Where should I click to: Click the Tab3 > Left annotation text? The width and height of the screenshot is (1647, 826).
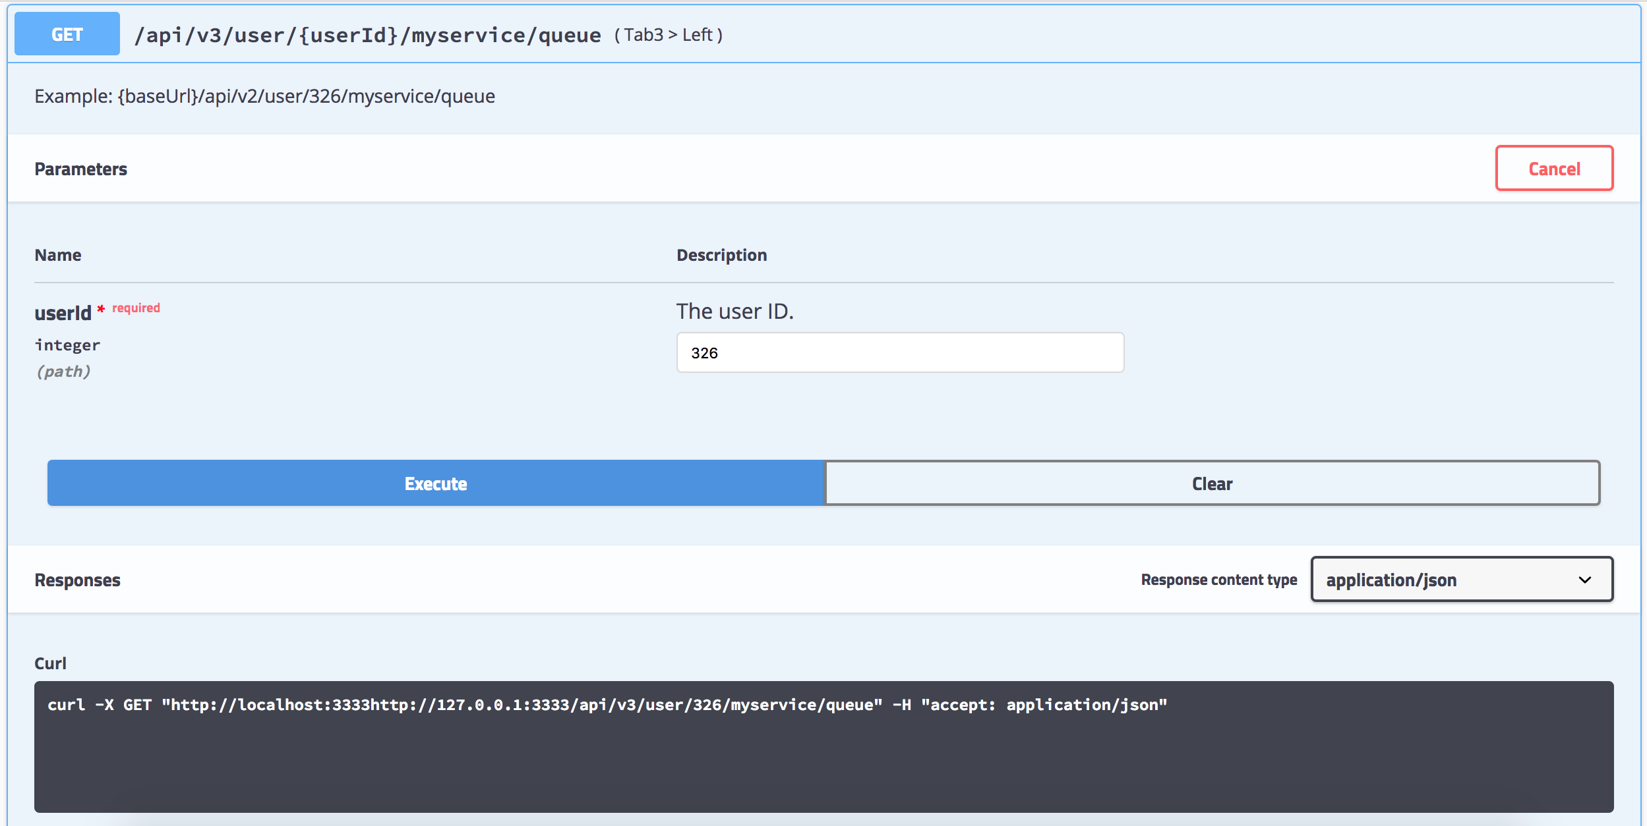667,35
